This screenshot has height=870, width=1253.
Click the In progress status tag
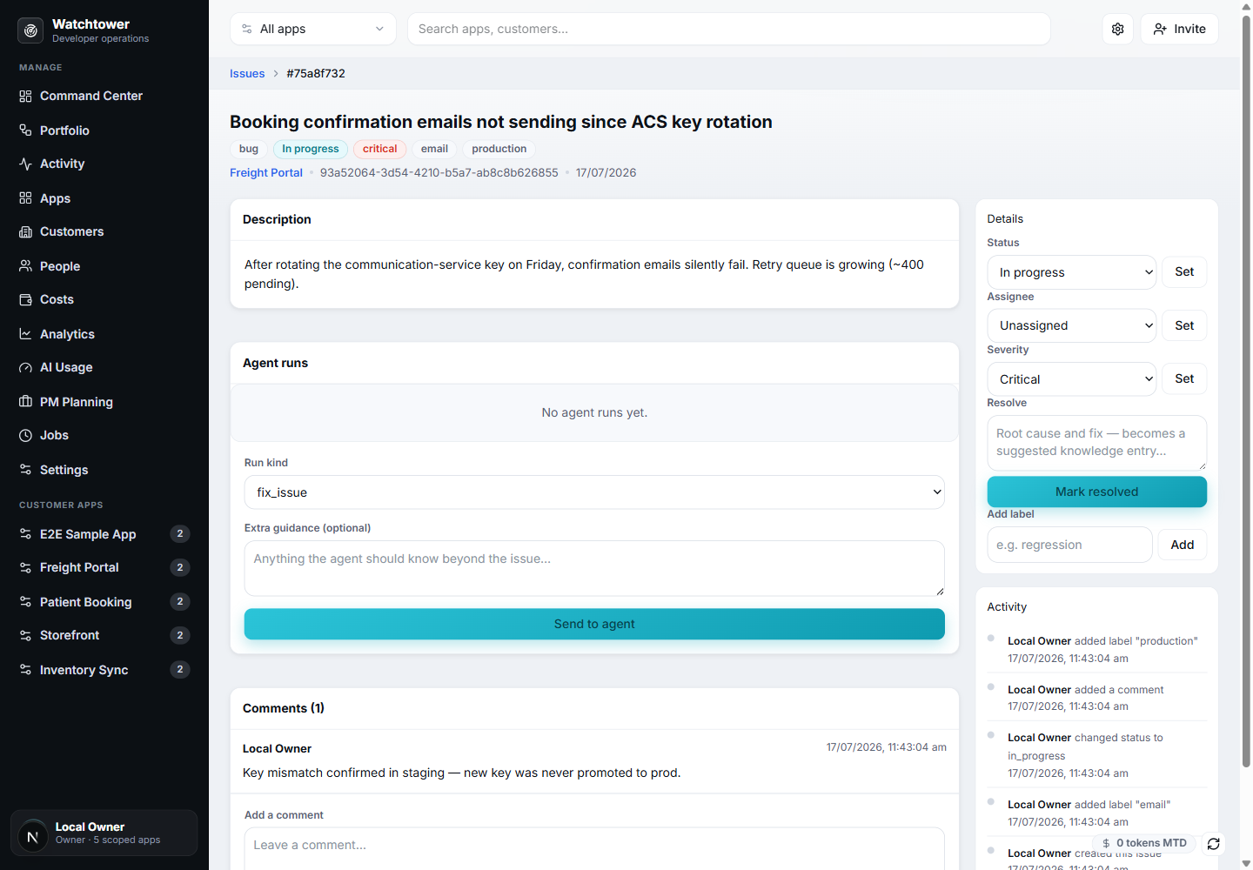[311, 149]
